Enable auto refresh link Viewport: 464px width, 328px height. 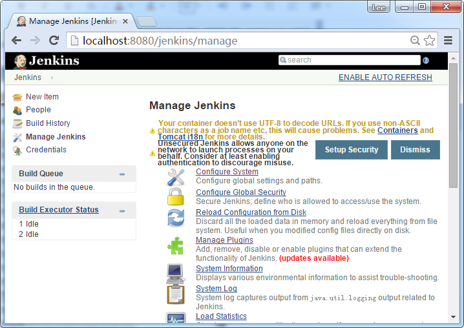point(385,77)
